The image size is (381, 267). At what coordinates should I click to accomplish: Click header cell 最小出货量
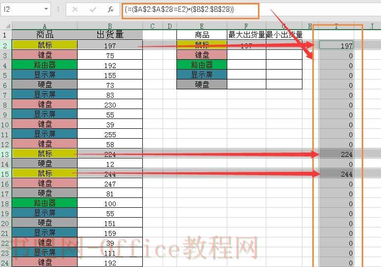[x=284, y=35]
